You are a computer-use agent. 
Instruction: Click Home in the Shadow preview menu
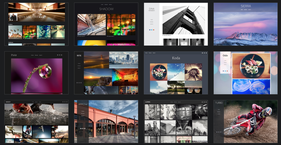click(x=102, y=4)
